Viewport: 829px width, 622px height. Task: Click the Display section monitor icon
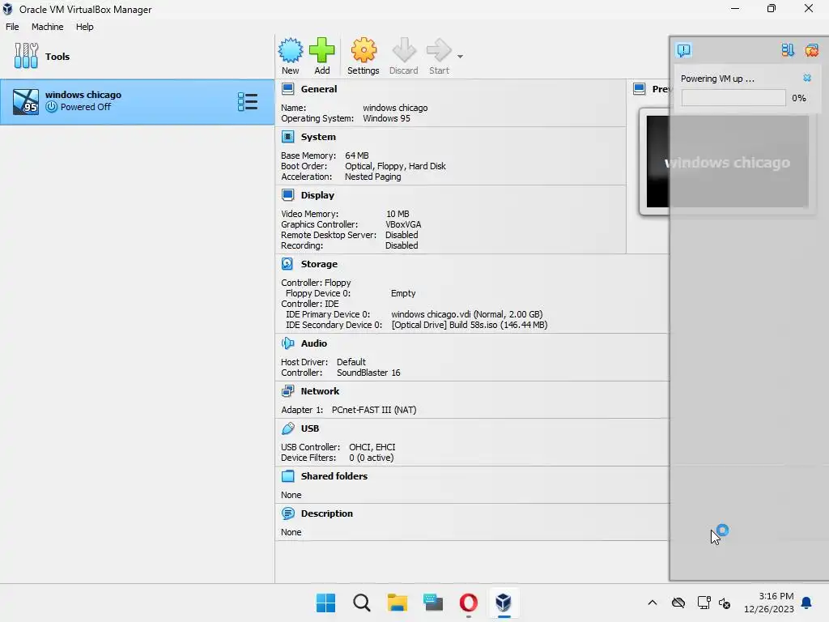[287, 195]
